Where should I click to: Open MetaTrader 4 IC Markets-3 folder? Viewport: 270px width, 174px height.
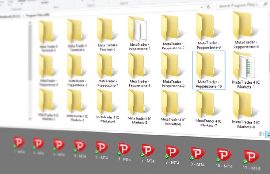coord(77,105)
